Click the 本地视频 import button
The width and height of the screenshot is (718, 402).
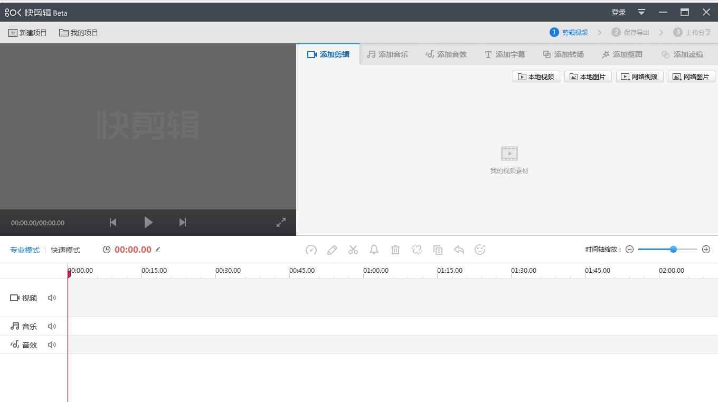536,76
